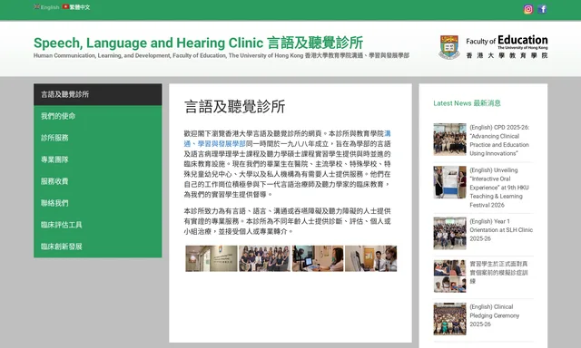Click the UK flag icon beside English

pos(36,6)
